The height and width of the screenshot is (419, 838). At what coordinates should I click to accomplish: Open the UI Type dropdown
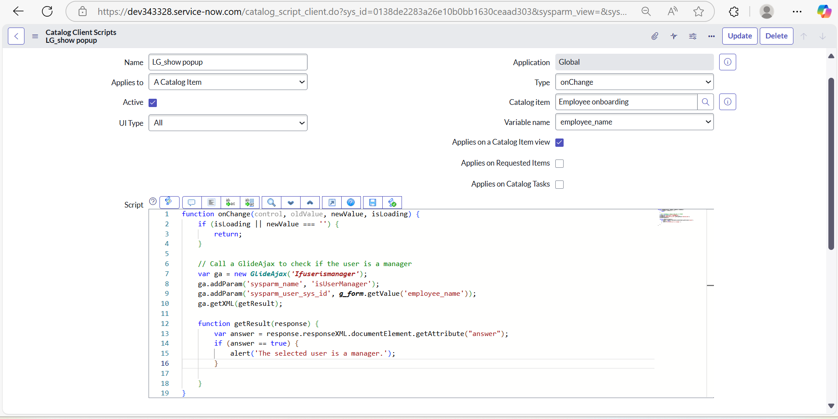(x=228, y=123)
